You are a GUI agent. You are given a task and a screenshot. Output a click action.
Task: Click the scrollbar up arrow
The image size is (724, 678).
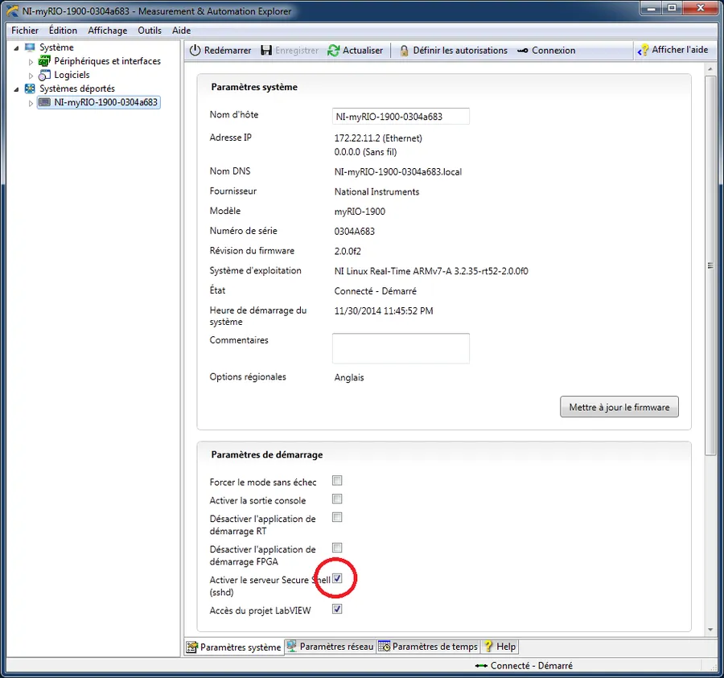[x=710, y=69]
